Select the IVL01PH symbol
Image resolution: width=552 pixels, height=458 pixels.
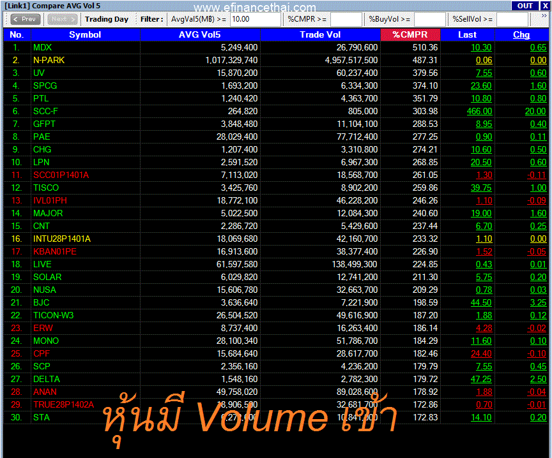point(50,200)
